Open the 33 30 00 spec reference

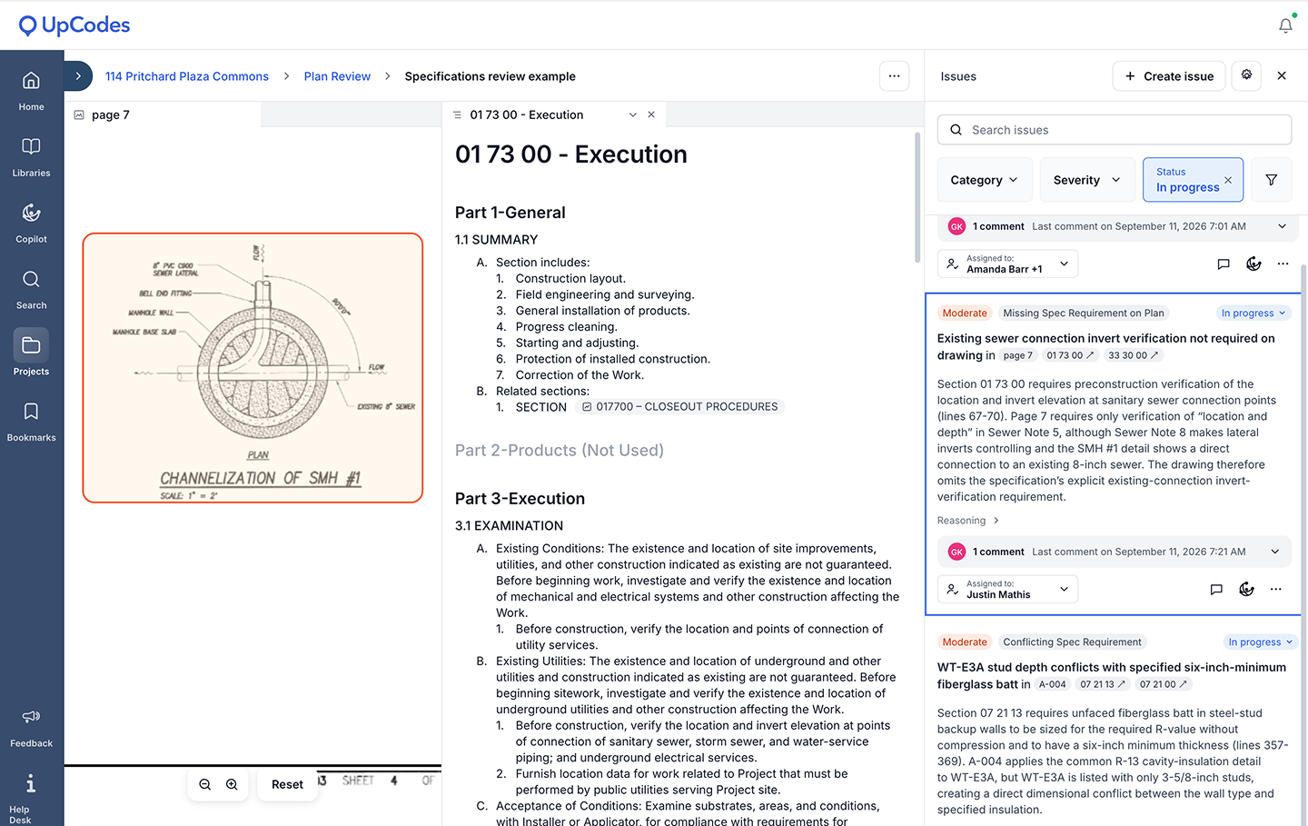click(x=1133, y=355)
